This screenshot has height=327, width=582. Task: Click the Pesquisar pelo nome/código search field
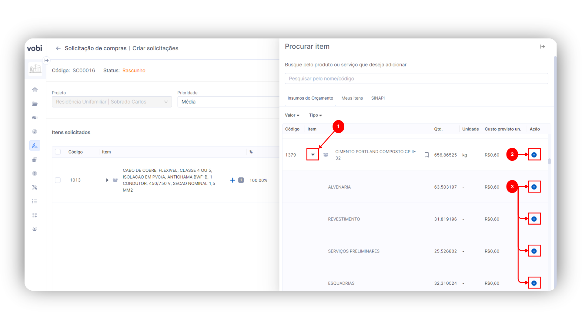[x=416, y=79]
